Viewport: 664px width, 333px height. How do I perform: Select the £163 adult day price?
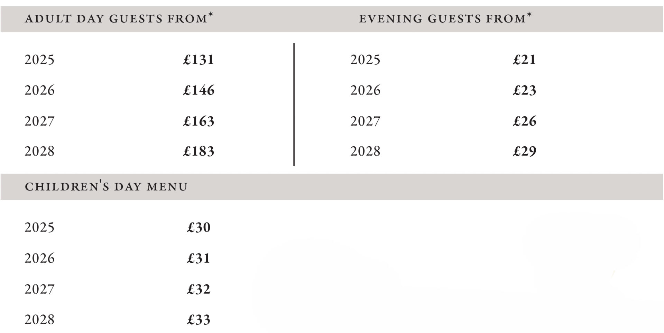(199, 121)
